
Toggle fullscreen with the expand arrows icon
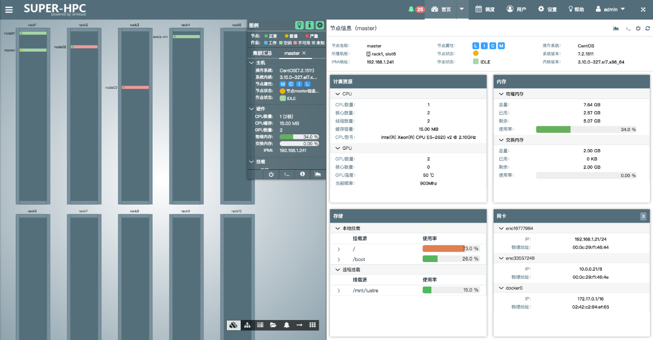click(643, 9)
